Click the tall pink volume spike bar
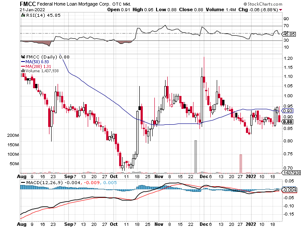This screenshot has width=301, height=228. [x=240, y=164]
